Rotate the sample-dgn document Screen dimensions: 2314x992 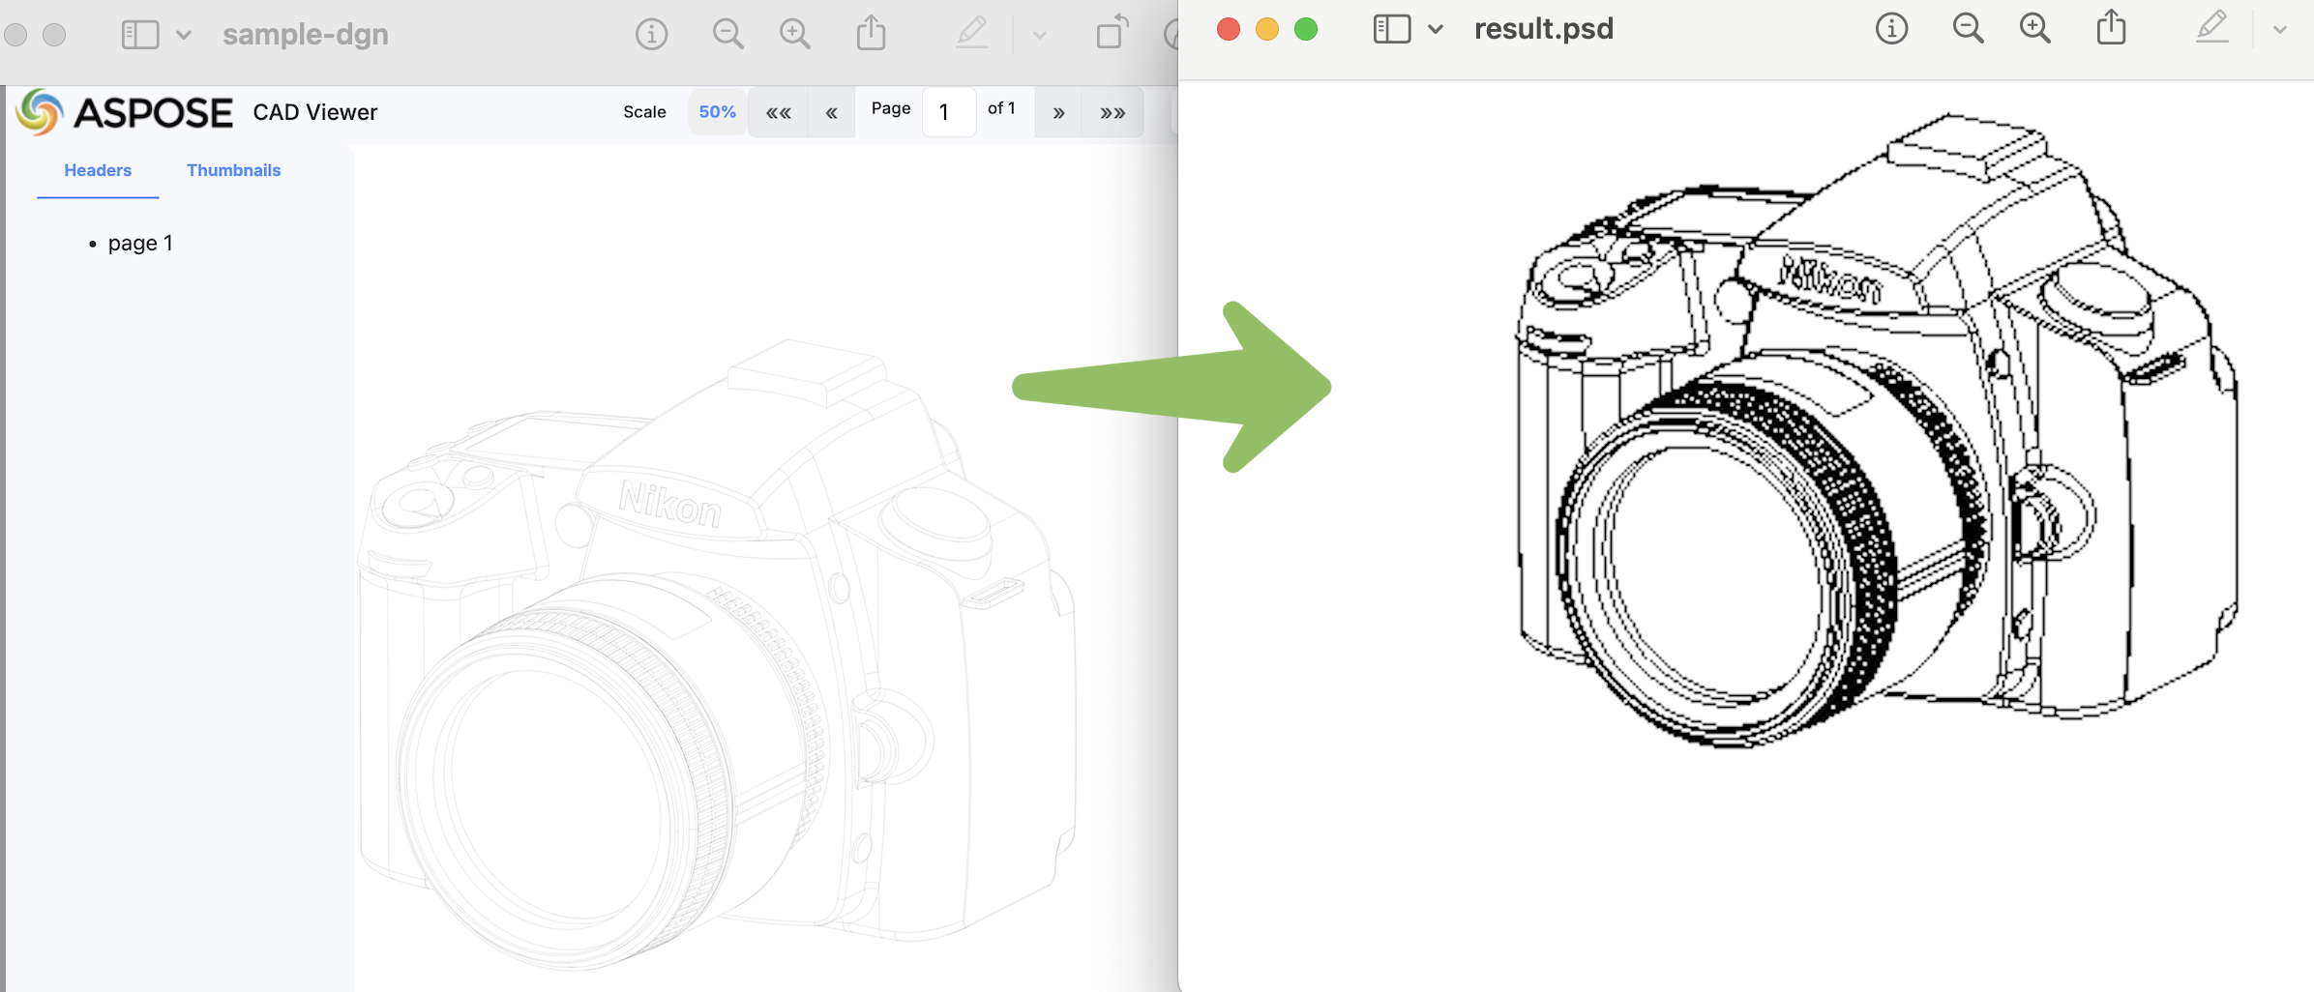[1112, 33]
